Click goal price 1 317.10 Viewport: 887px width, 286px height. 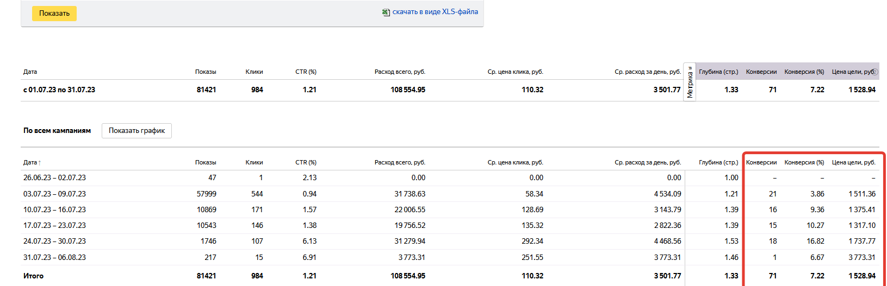[x=863, y=225]
